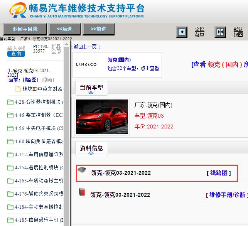
Task: Expand 4-163-车辆动态域主机 tree item
Action: [x=39, y=180]
